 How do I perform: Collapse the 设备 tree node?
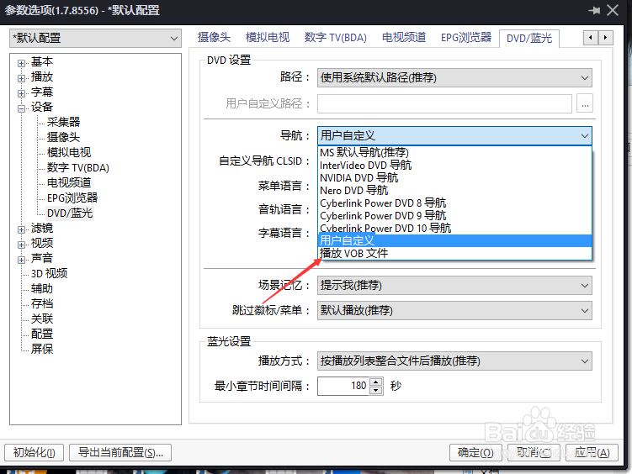[21, 108]
